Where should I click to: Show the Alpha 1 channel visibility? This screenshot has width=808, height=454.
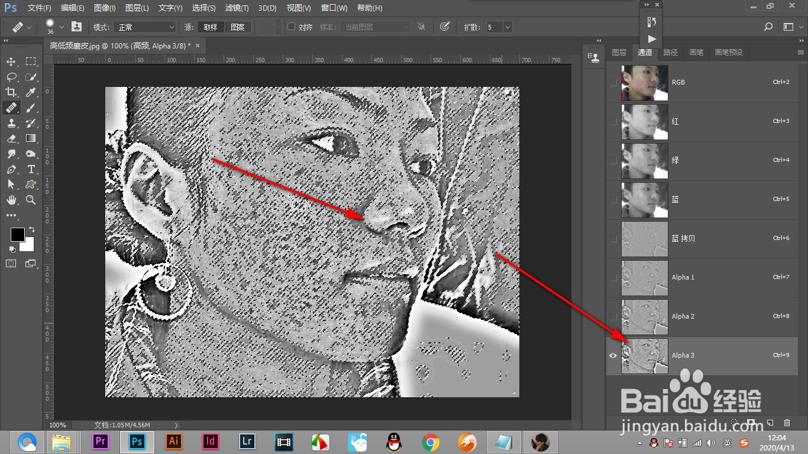613,277
